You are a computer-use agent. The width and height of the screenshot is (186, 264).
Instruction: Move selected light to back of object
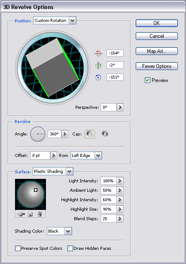[x=21, y=214]
